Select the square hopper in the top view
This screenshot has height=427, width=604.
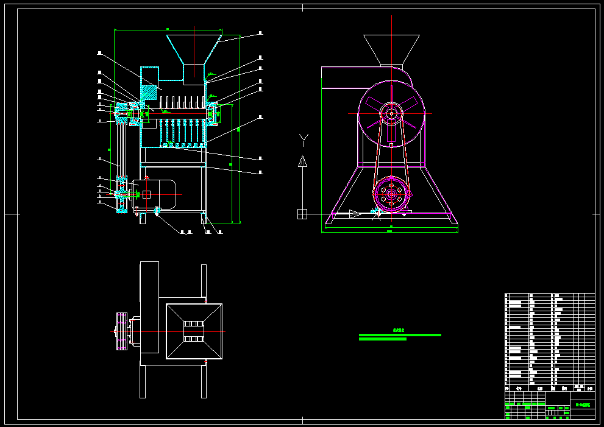point(194,331)
